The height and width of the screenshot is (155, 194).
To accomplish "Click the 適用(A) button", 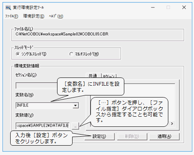I will pyautogui.click(x=164, y=136).
